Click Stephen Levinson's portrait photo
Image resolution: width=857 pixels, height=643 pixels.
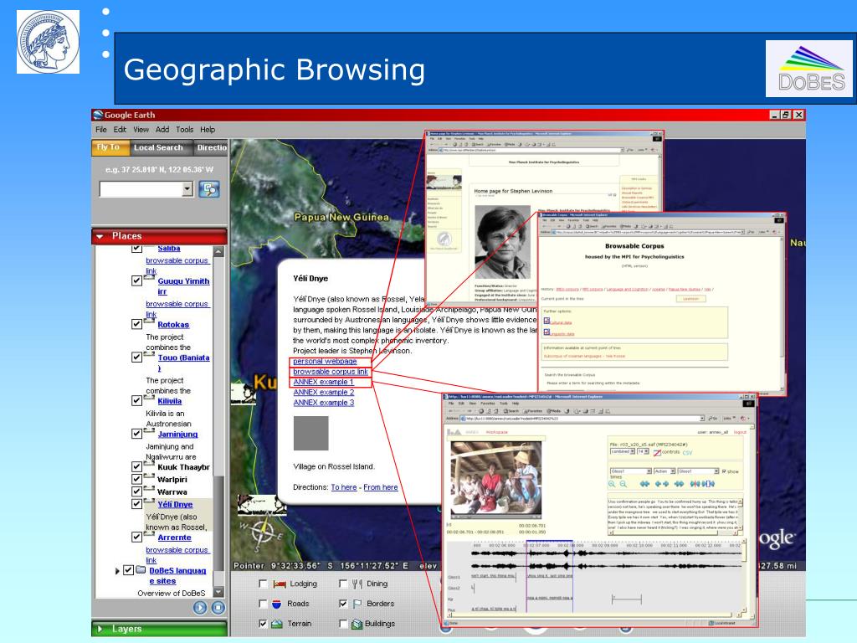click(502, 242)
